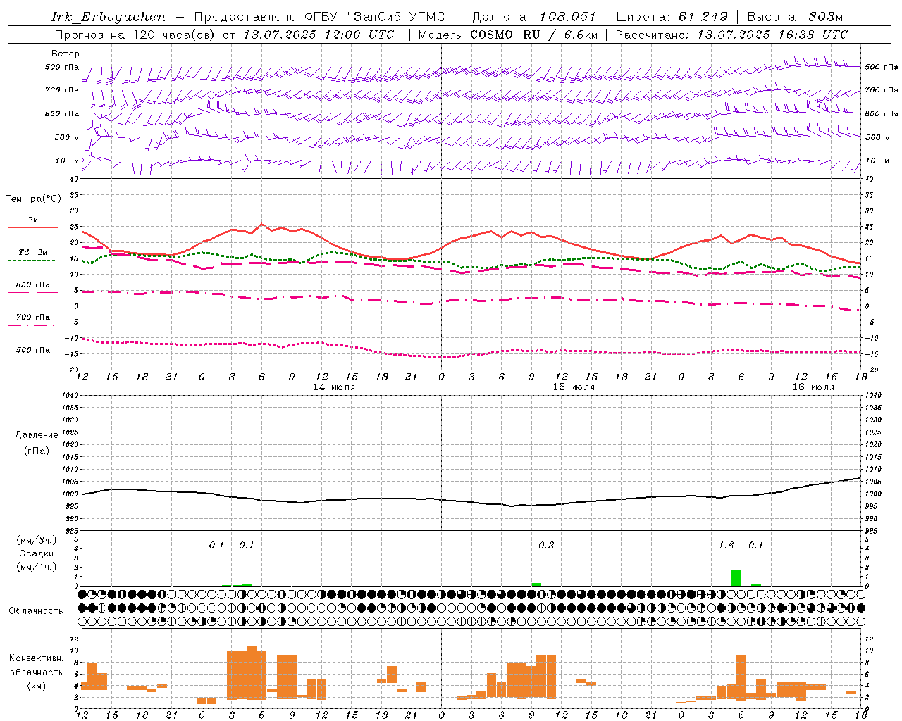Screen dimensions: 902x721
Task: Click the tallest green precipitation bar
Action: (736, 578)
